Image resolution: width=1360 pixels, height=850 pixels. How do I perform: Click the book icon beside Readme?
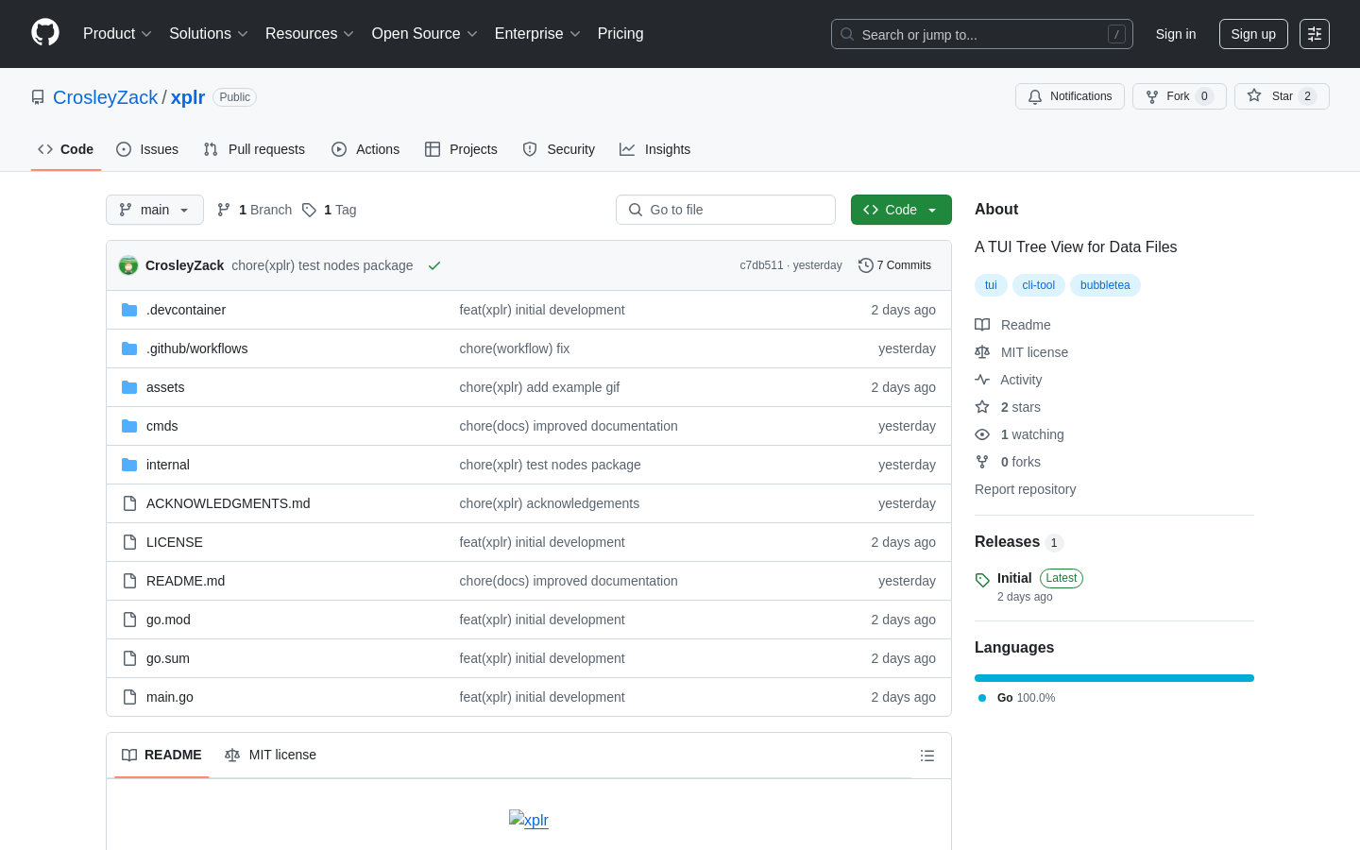pos(982,325)
